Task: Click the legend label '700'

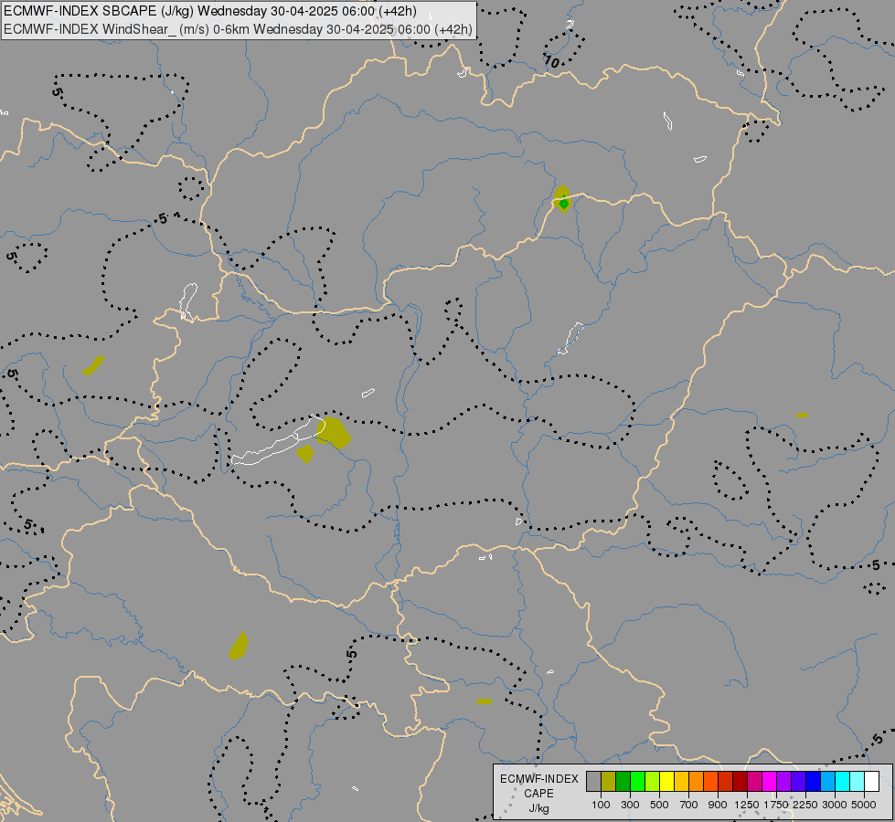Action: point(689,805)
